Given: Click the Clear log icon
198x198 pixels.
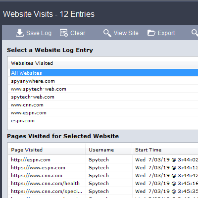Looking at the screenshot, I should coord(64,33).
